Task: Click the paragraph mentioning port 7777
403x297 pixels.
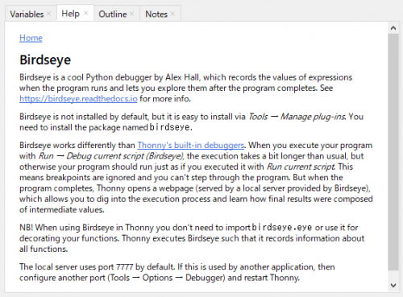Action: [x=177, y=272]
